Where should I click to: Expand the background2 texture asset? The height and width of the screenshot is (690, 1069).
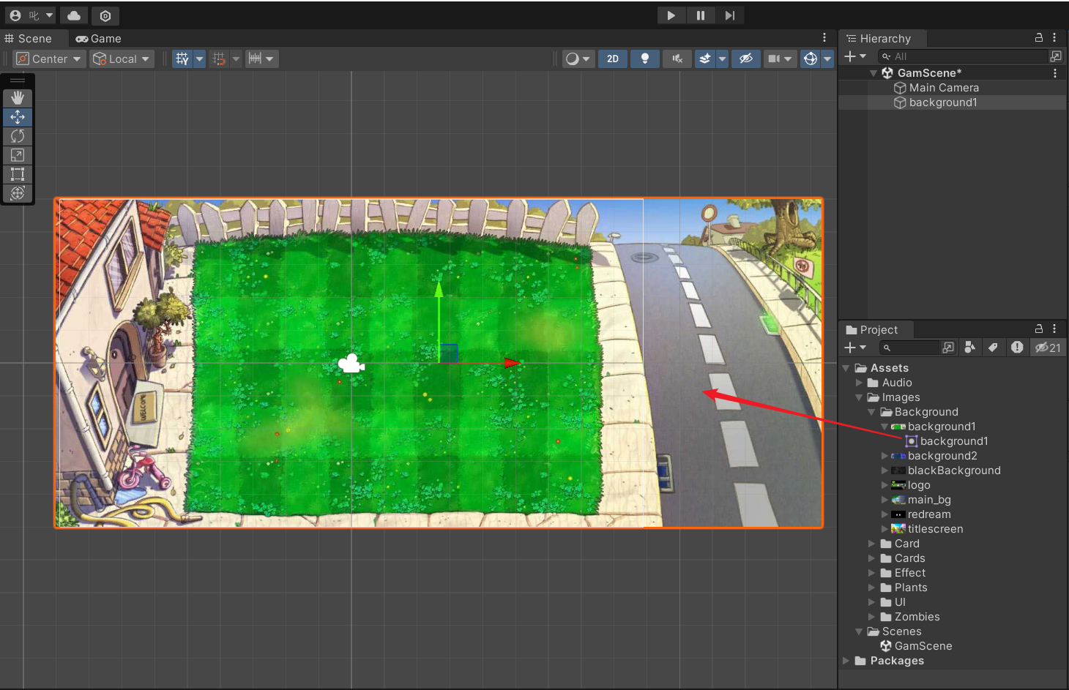(884, 456)
